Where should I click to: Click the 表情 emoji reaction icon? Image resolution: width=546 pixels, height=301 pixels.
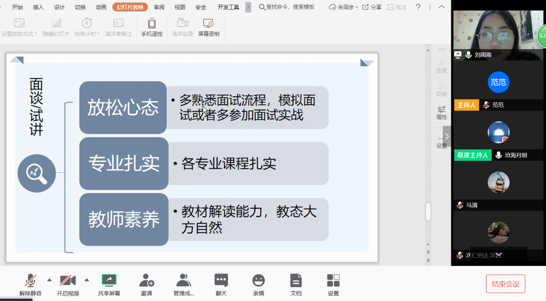[259, 280]
